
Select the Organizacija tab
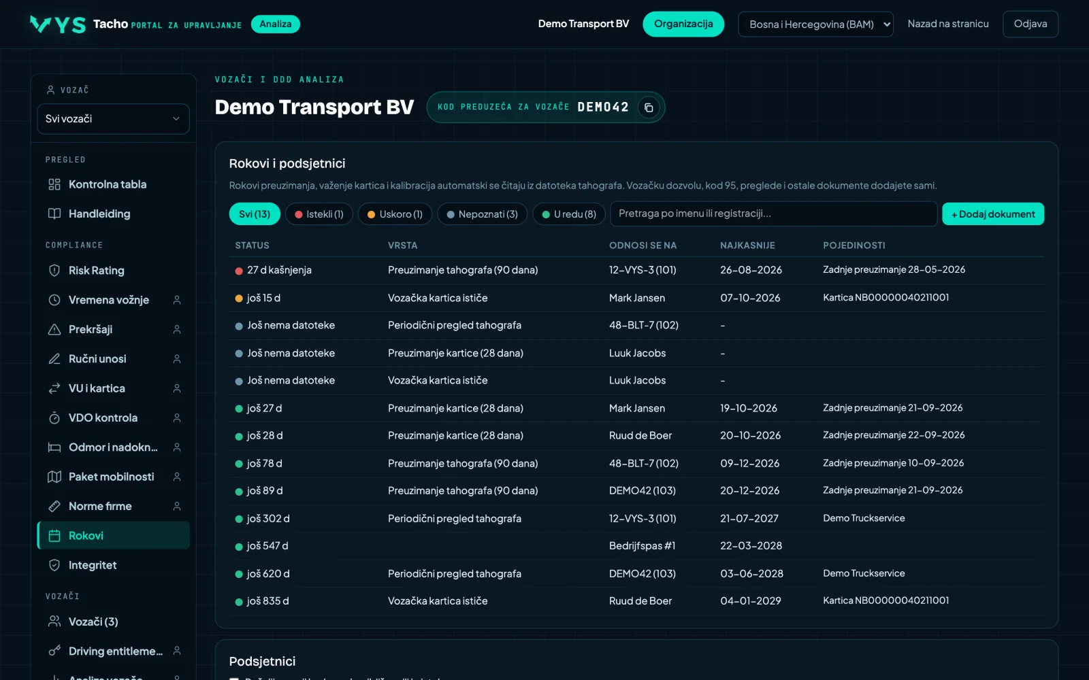[683, 24]
